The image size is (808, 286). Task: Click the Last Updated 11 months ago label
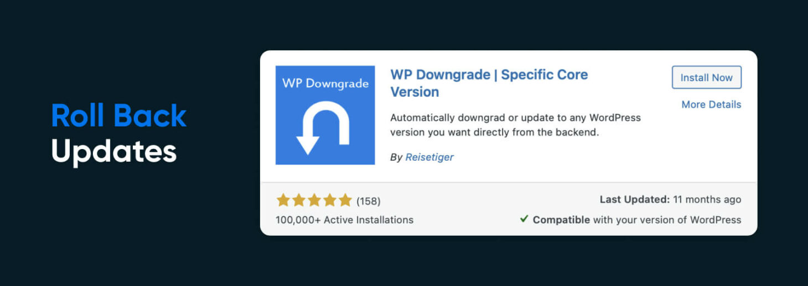click(670, 200)
